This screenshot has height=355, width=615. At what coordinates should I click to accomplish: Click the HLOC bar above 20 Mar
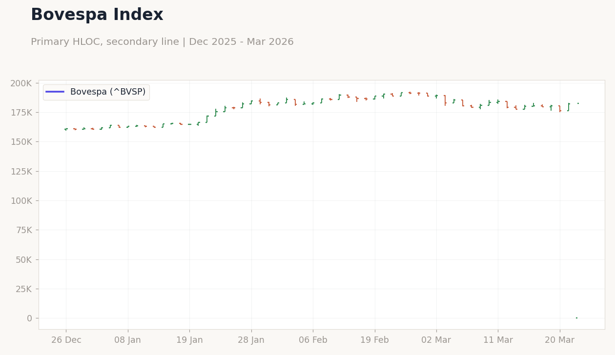tap(560, 109)
